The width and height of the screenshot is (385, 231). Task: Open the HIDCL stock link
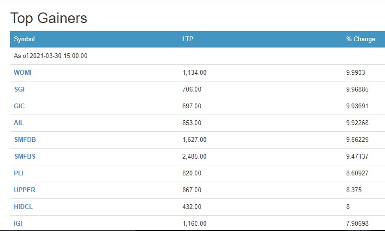[x=23, y=207]
